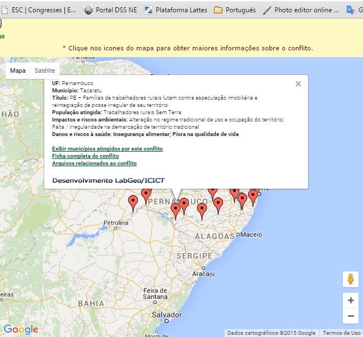Image resolution: width=363 pixels, height=337 pixels.
Task: Switch to Satélite map view
Action: tap(45, 71)
